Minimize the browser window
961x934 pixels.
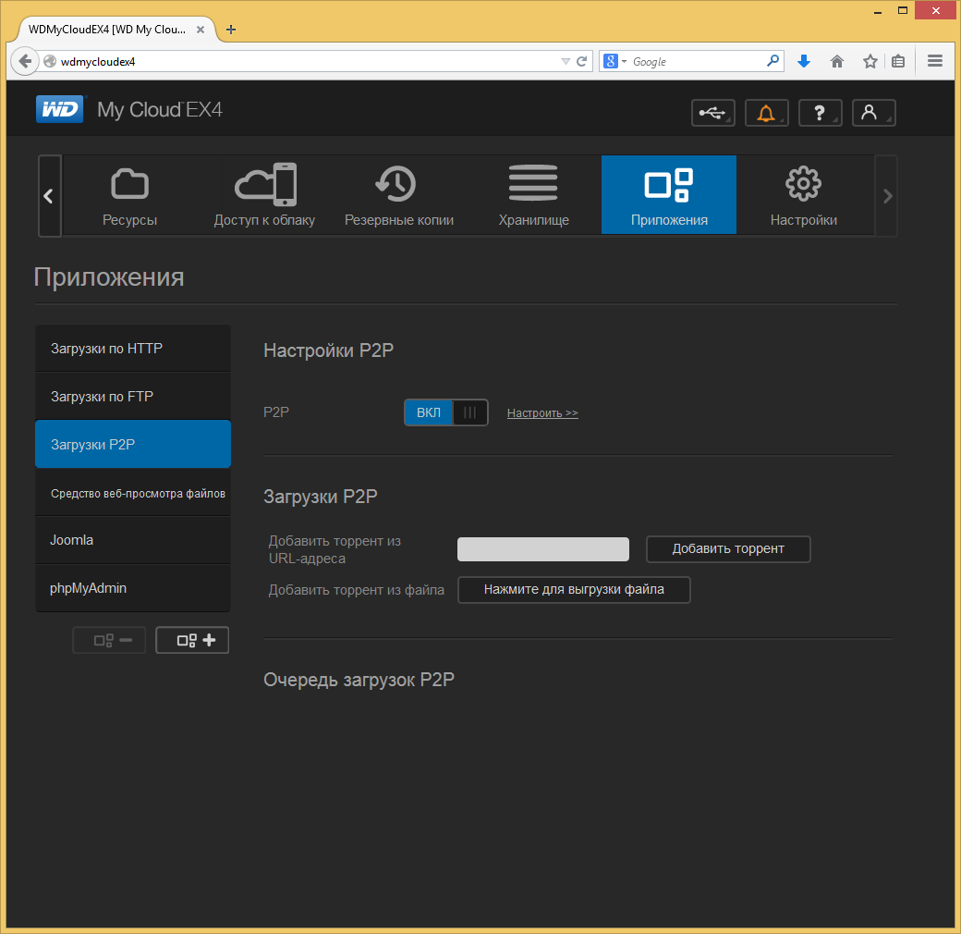878,11
